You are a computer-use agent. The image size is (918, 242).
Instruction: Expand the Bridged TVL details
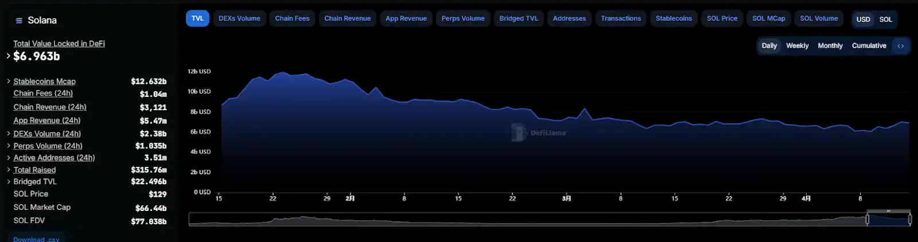[8, 182]
